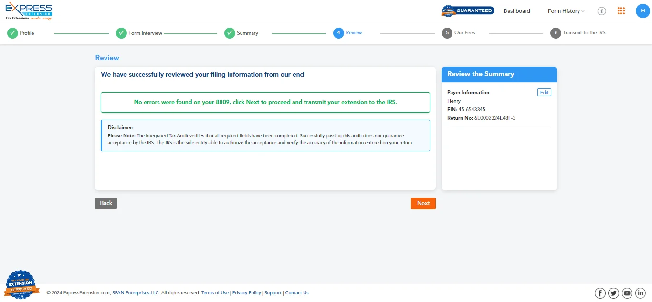Screen dimensions: 652x302
Task: Select the Summary step checkmark
Action: pos(229,33)
